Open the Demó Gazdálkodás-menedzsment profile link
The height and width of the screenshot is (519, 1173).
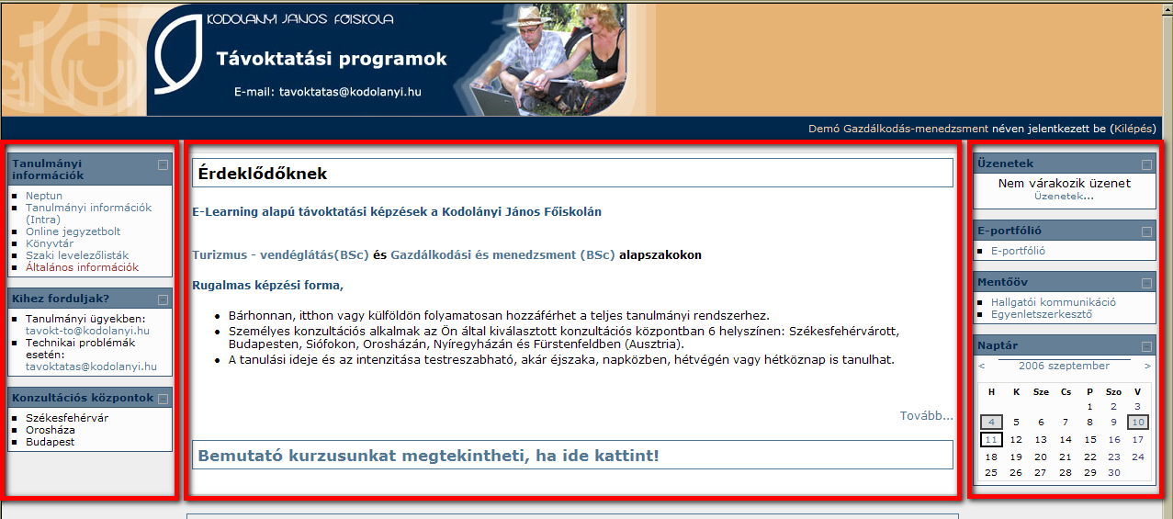(x=898, y=129)
